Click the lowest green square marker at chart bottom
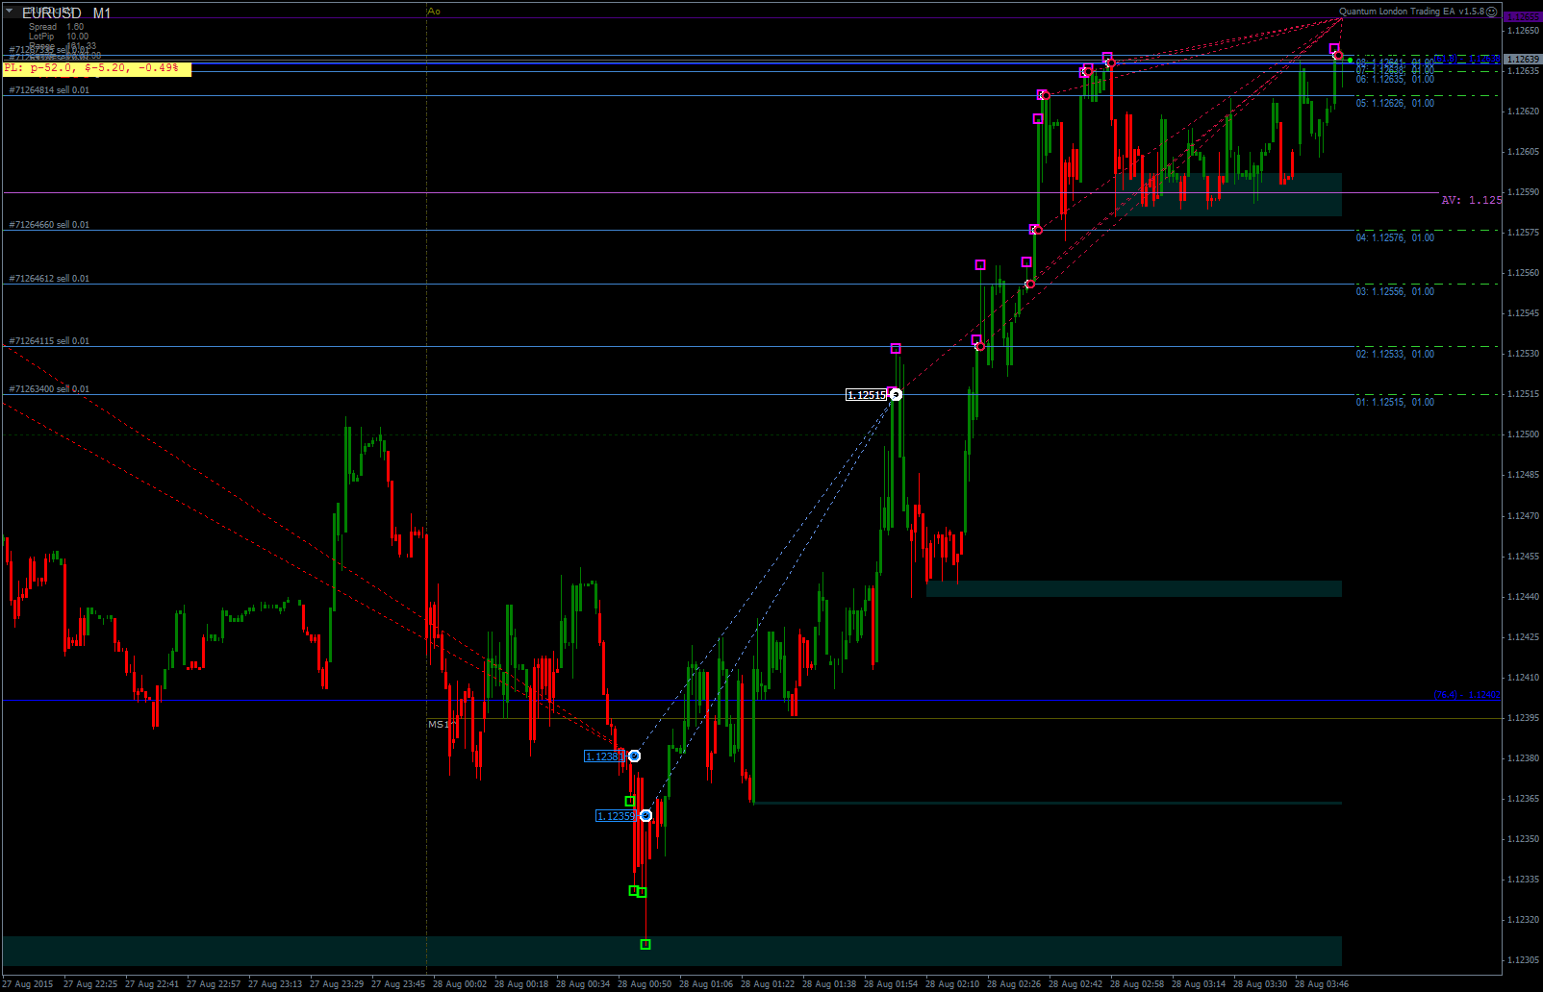The width and height of the screenshot is (1543, 992). pyautogui.click(x=645, y=945)
